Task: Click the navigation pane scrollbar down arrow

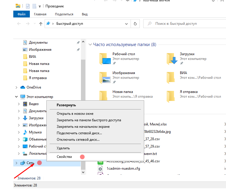Action: tap(83, 172)
